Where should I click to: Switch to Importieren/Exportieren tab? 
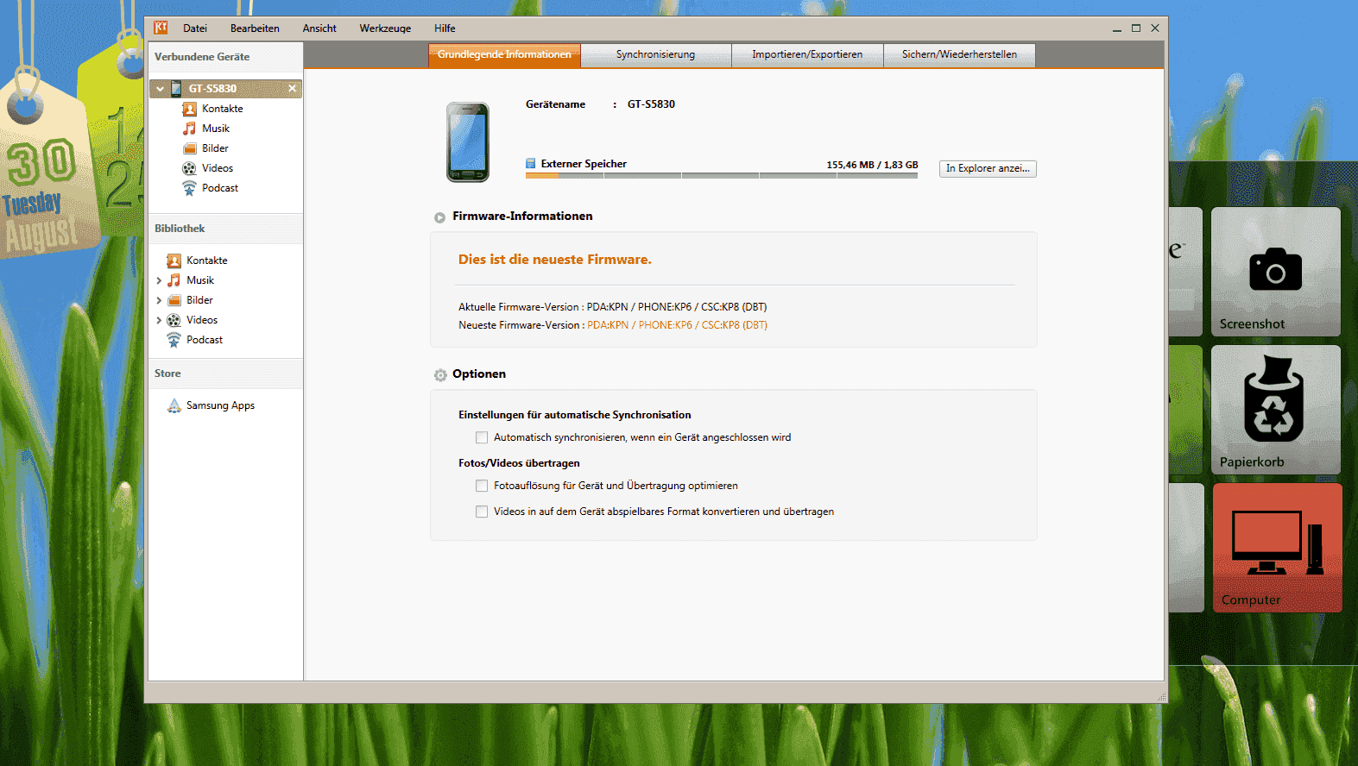pyautogui.click(x=807, y=54)
